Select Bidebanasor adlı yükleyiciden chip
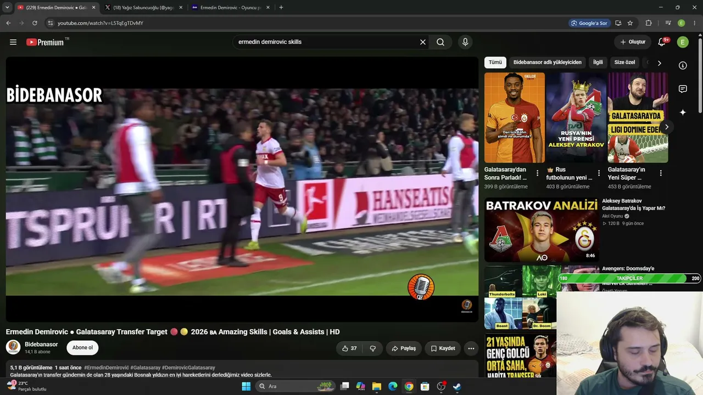 pyautogui.click(x=548, y=63)
